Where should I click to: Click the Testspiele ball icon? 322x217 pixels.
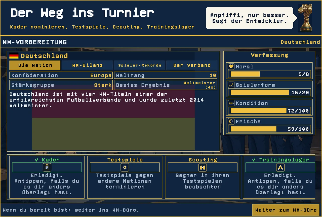(x=125, y=167)
